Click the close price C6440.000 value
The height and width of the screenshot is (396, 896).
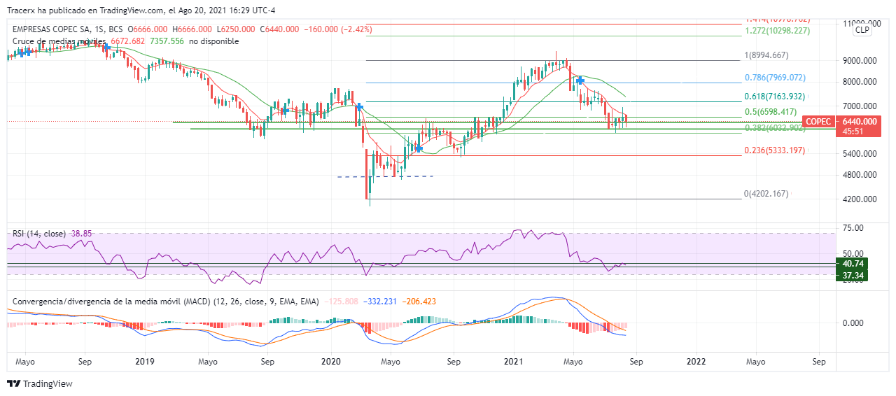coord(279,29)
